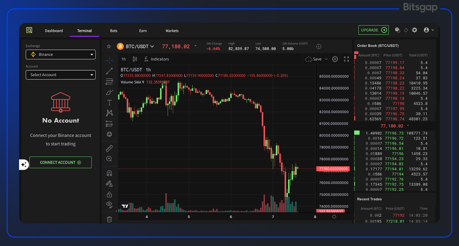This screenshot has width=459, height=246.
Task: Activate the magnet snapping tool
Action: tap(109, 173)
